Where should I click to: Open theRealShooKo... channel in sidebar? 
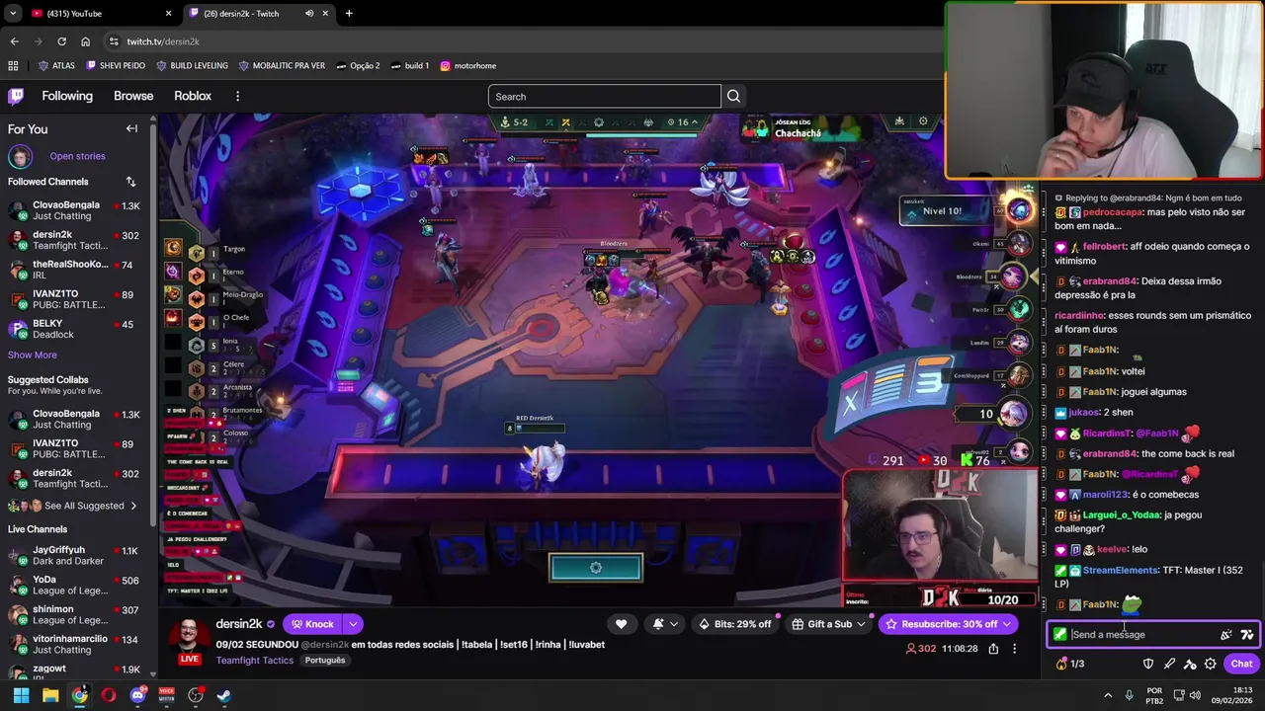[73, 270]
